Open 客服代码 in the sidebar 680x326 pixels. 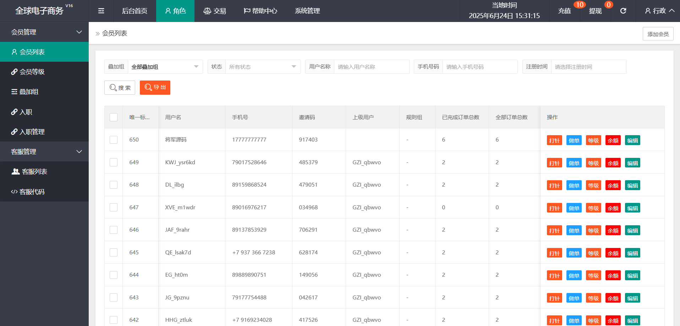[44, 192]
